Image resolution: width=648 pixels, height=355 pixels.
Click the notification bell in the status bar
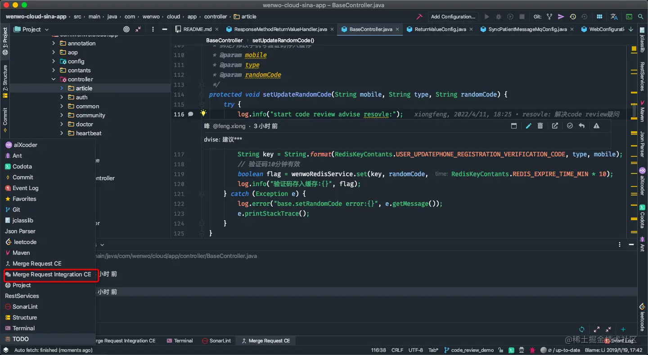[x=532, y=350]
